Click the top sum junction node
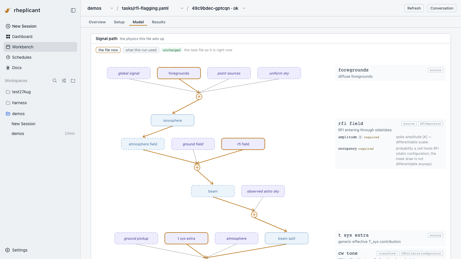Viewport: 461px width, 259px height. pyautogui.click(x=199, y=97)
